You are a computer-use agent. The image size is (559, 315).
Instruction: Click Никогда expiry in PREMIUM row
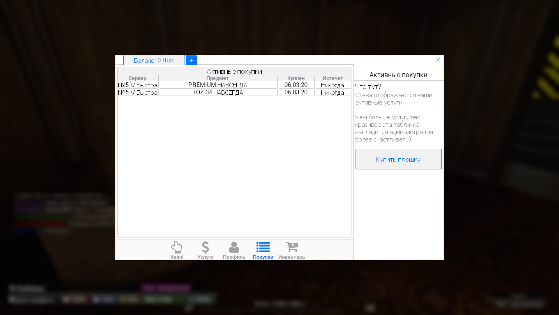pyautogui.click(x=333, y=85)
